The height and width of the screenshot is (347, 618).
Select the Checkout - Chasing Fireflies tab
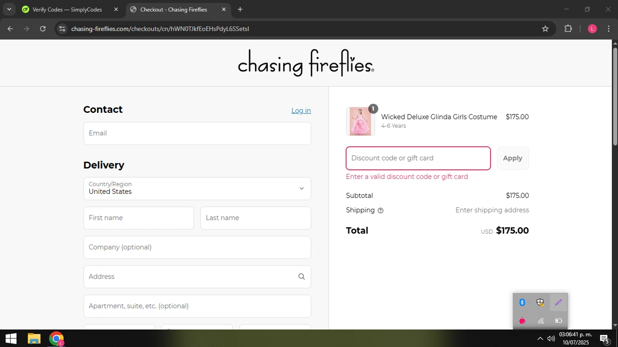coord(178,9)
